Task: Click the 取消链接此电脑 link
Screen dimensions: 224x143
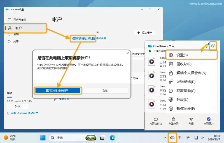Action: (x=83, y=38)
